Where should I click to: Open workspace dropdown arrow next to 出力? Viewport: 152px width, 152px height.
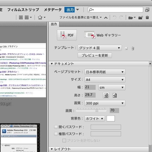point(78,10)
